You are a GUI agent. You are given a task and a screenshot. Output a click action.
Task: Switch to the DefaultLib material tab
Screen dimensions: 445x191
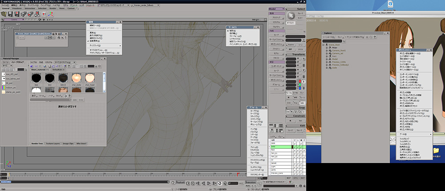(x=58, y=70)
